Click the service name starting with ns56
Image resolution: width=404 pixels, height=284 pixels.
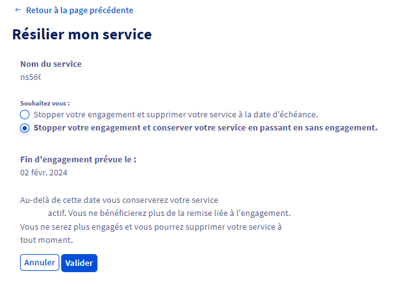click(x=35, y=77)
